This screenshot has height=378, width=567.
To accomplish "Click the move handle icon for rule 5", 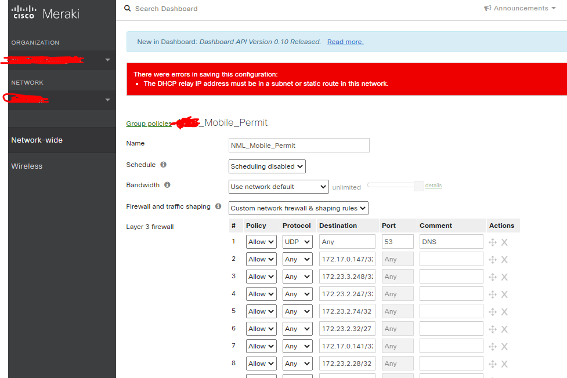I will coord(492,311).
